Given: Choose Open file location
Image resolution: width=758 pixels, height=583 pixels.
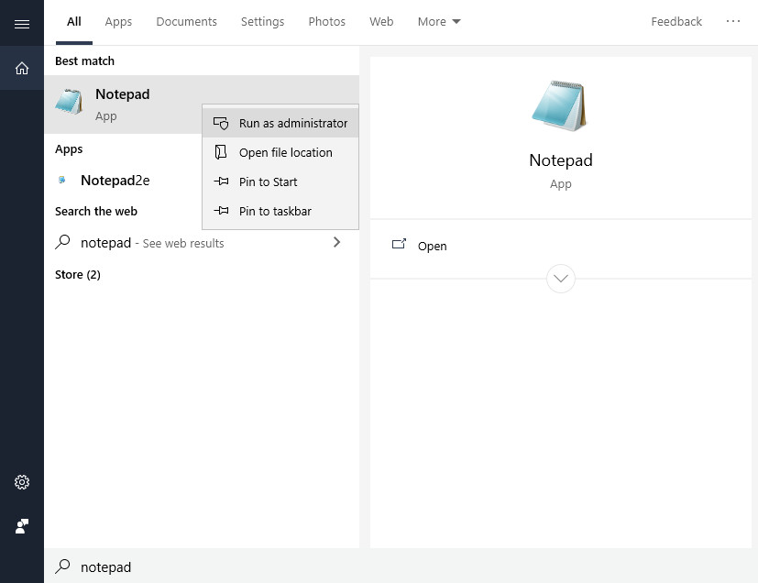Looking at the screenshot, I should click(280, 152).
